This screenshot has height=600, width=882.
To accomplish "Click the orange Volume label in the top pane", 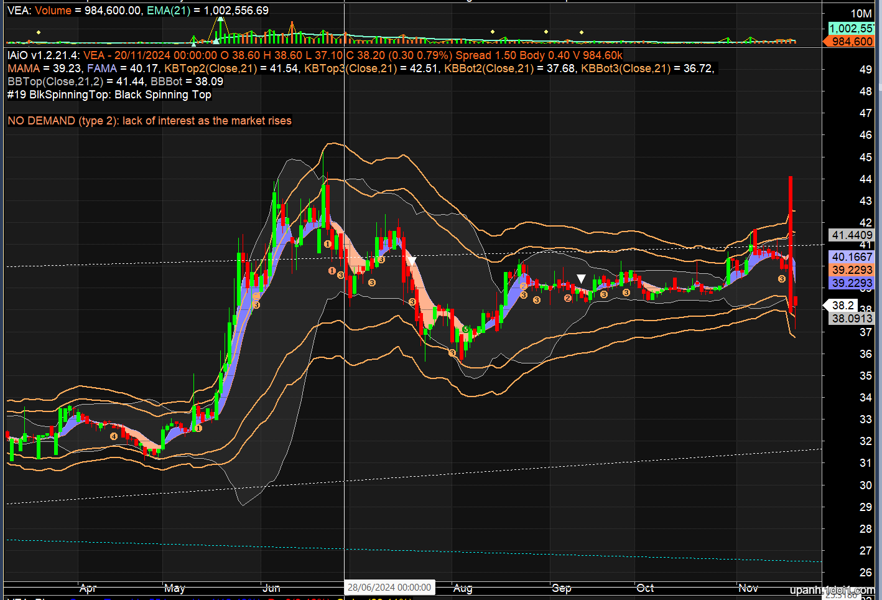I will coord(53,11).
